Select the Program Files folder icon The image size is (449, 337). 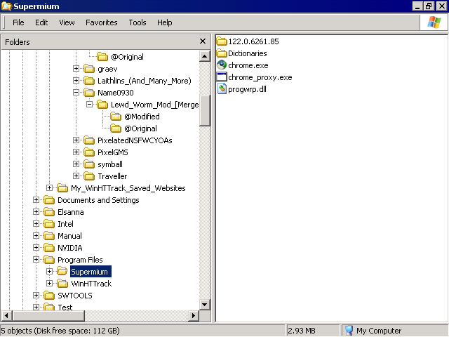click(49, 260)
